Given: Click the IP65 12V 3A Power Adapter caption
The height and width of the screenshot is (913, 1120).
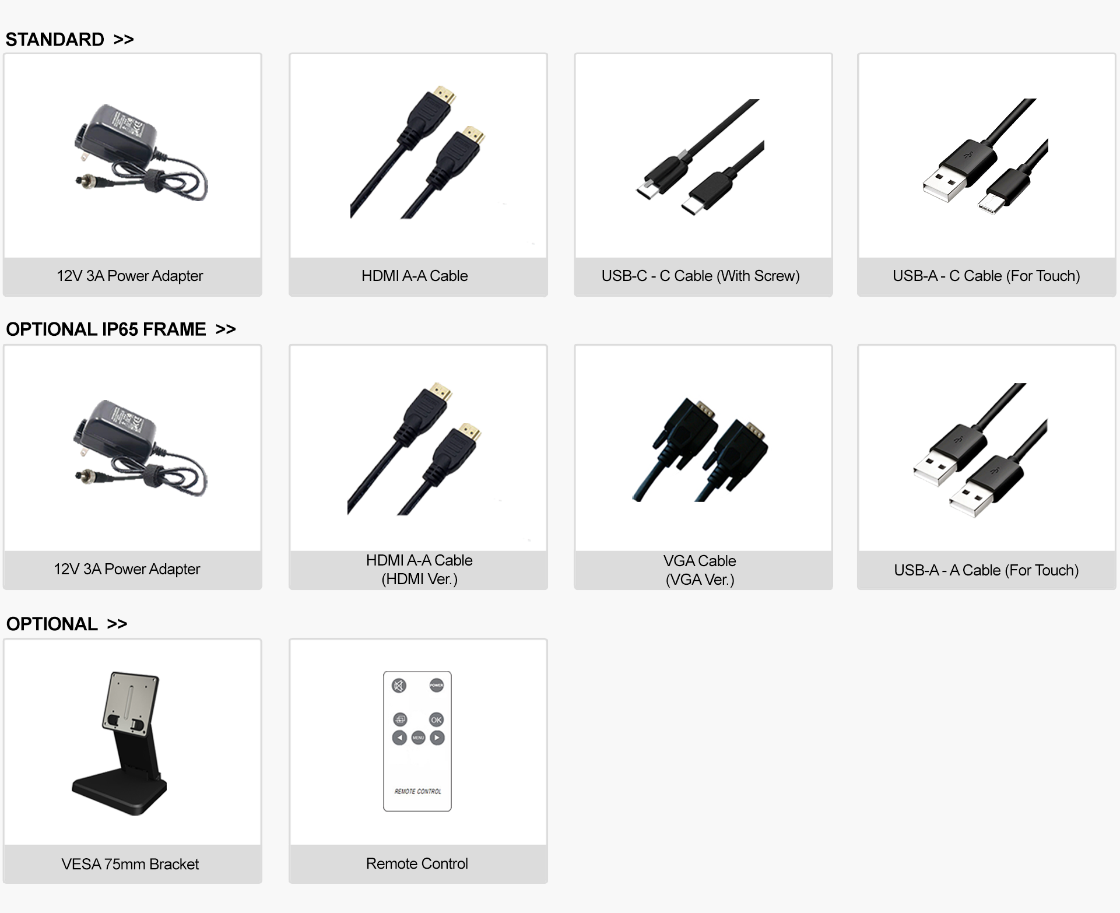Looking at the screenshot, I should click(x=127, y=569).
